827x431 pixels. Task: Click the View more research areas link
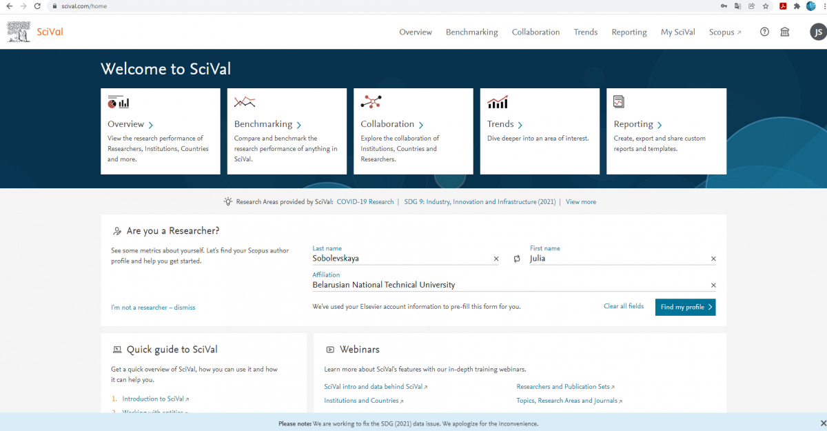(581, 202)
